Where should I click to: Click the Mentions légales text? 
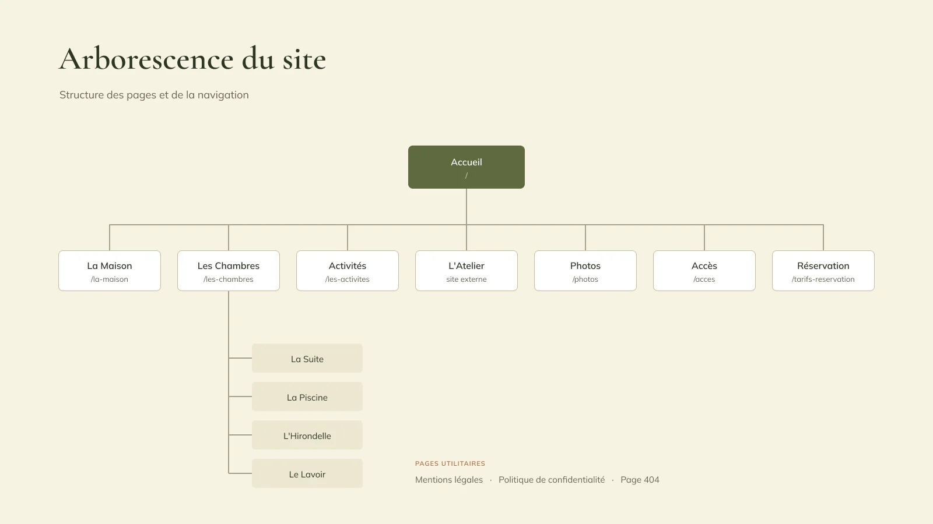tap(449, 480)
